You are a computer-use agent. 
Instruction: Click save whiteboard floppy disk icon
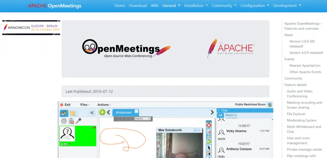click(209, 136)
